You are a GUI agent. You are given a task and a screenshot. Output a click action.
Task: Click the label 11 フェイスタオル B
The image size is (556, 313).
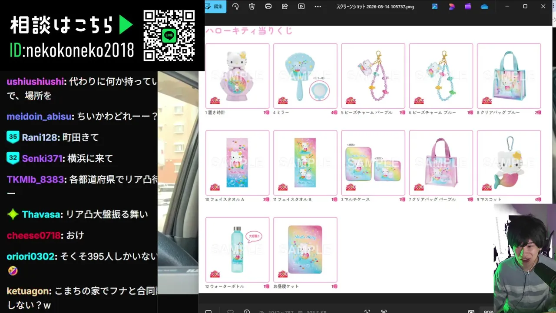point(292,200)
